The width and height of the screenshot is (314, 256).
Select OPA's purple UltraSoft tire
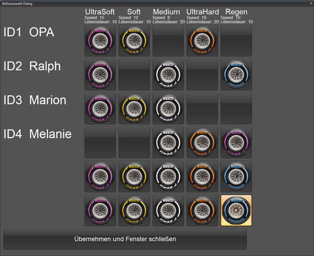(x=100, y=41)
